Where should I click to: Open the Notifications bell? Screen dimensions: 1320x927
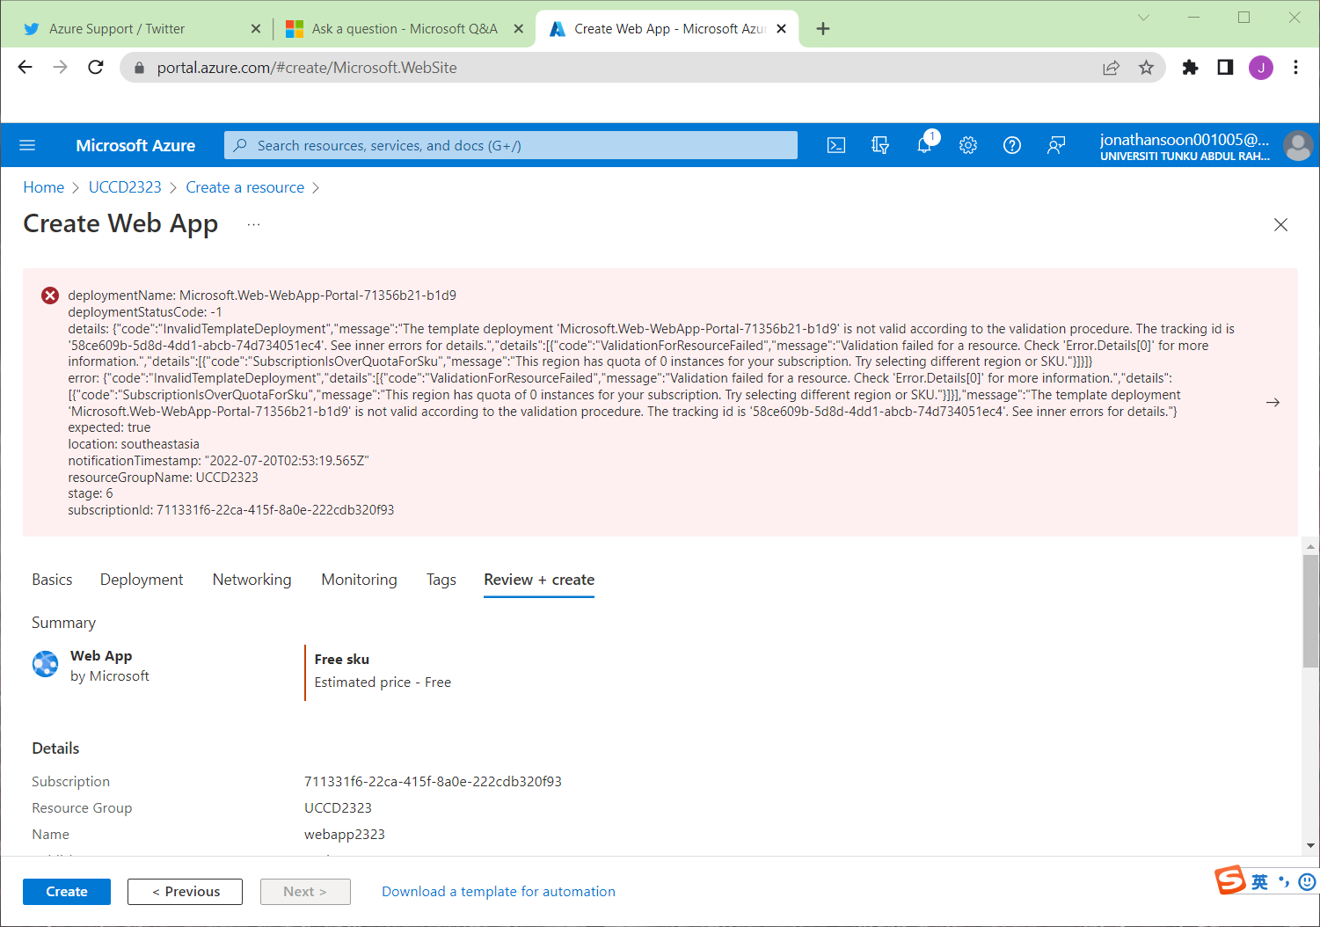tap(923, 145)
